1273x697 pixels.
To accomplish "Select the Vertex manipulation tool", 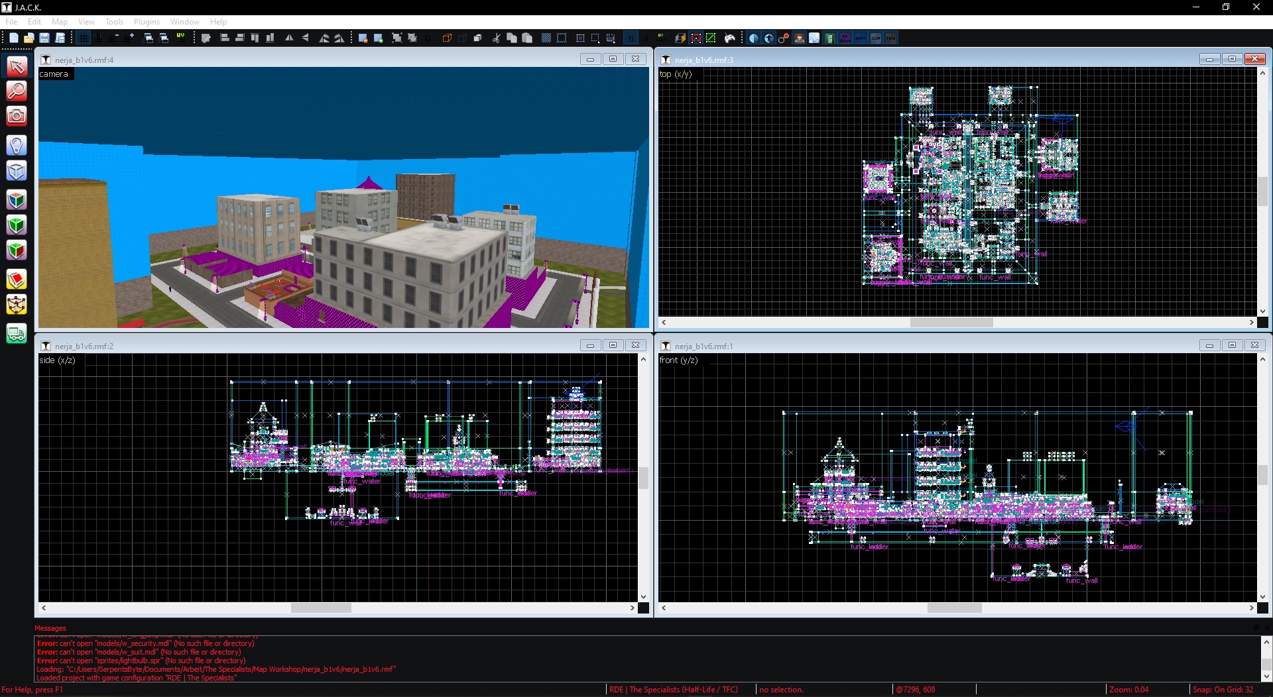I will pyautogui.click(x=17, y=305).
